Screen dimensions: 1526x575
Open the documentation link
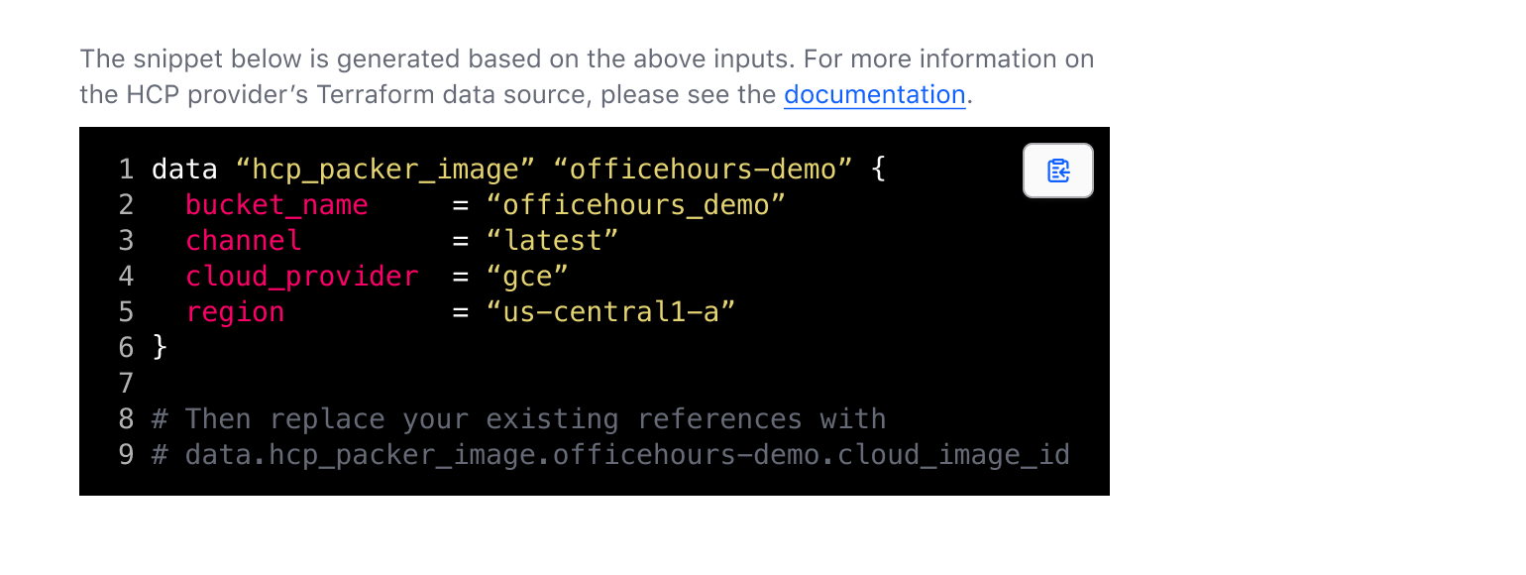(874, 95)
